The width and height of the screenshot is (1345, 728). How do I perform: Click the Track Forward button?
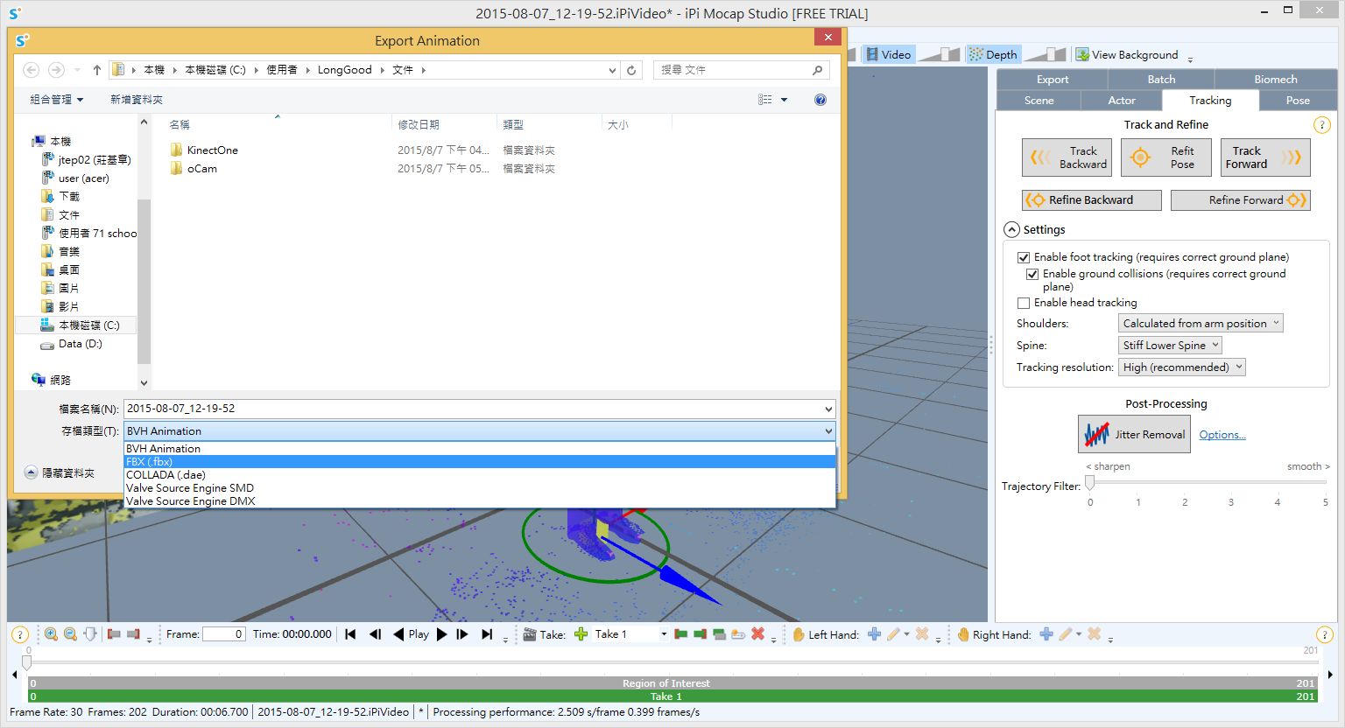pyautogui.click(x=1264, y=157)
